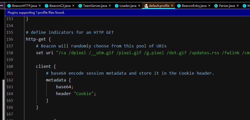250x120 pixels.
Task: Click the TeamServer.java class icon
Action: [80, 6]
